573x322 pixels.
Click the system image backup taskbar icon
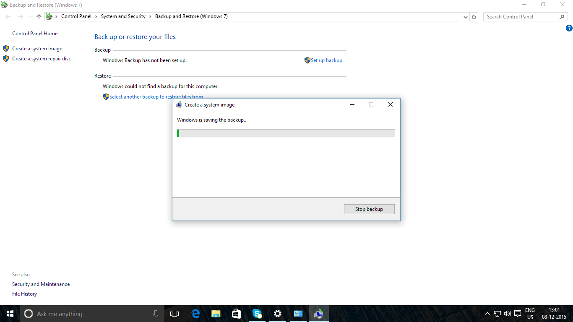[319, 314]
